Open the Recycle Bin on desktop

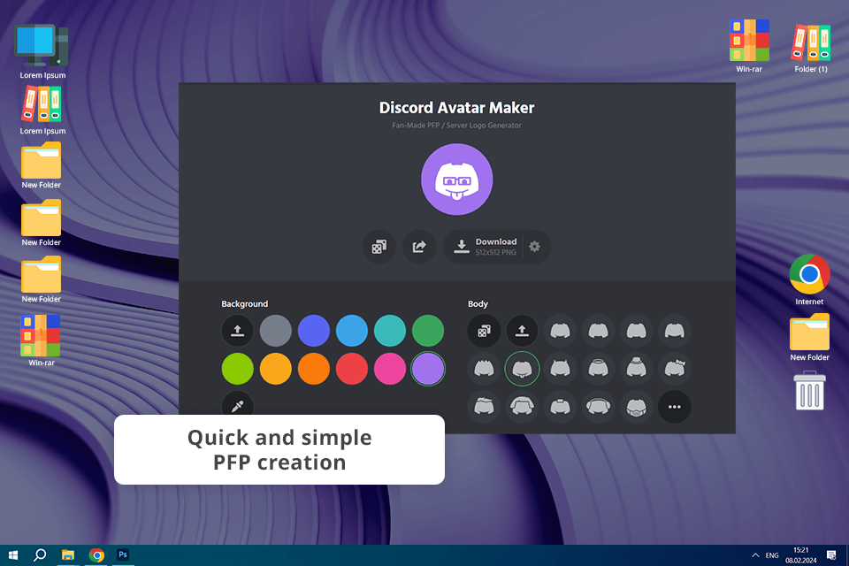click(809, 391)
